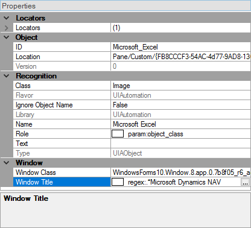The height and width of the screenshot is (228, 251).
Task: Click the Recognition category header text
Action: [x=36, y=76]
